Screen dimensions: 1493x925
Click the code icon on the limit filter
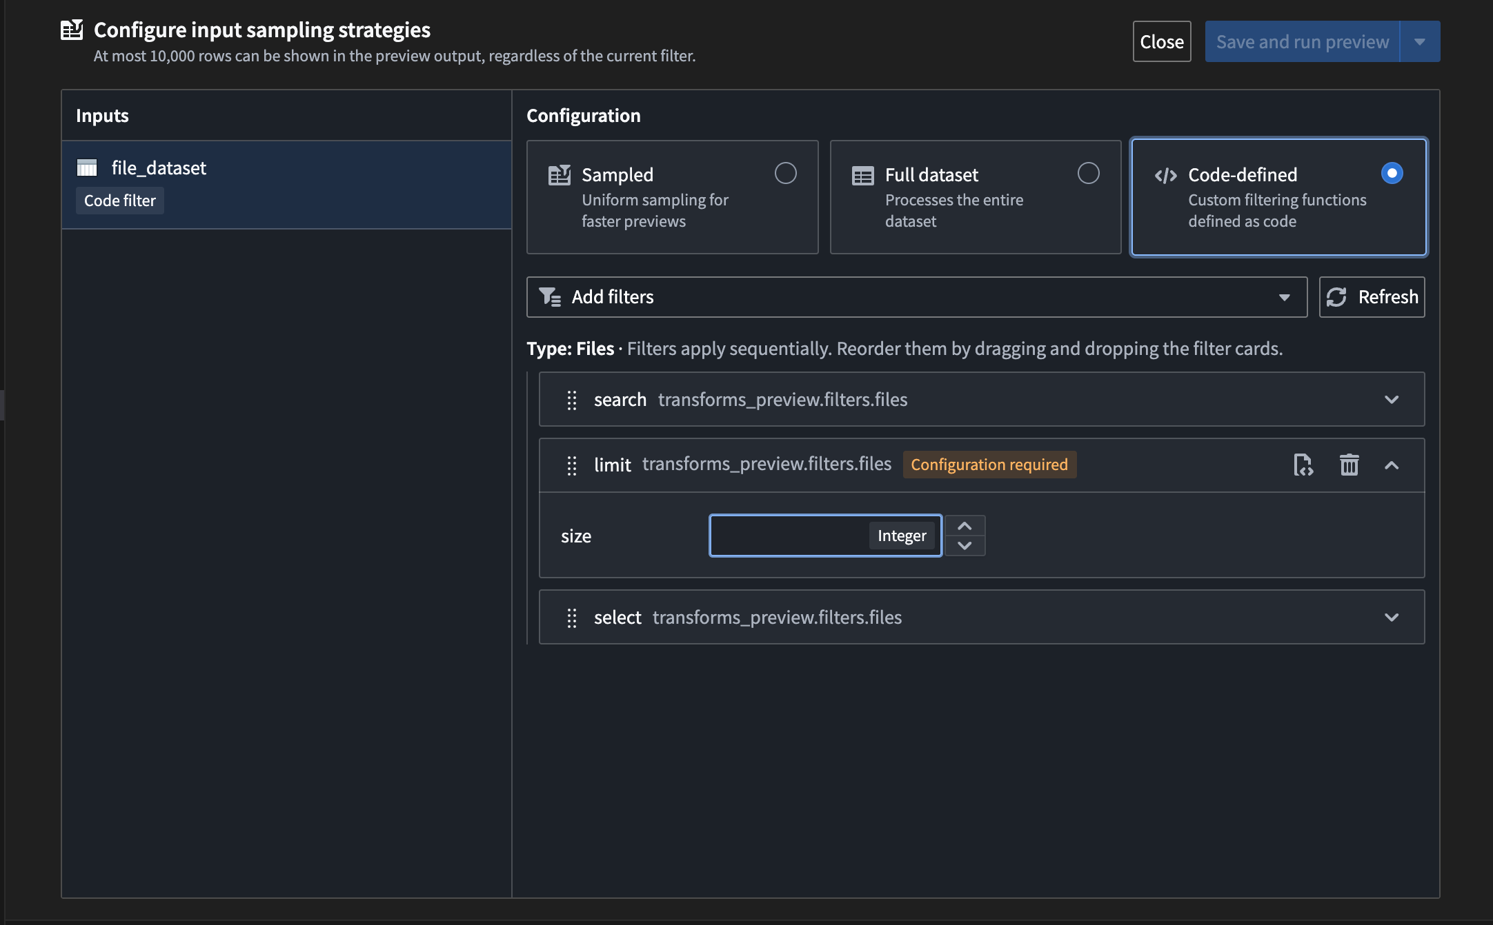click(1303, 465)
